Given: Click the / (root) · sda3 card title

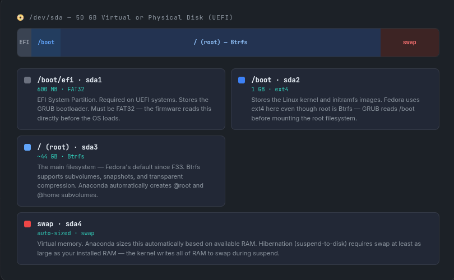Looking at the screenshot, I should coord(67,147).
